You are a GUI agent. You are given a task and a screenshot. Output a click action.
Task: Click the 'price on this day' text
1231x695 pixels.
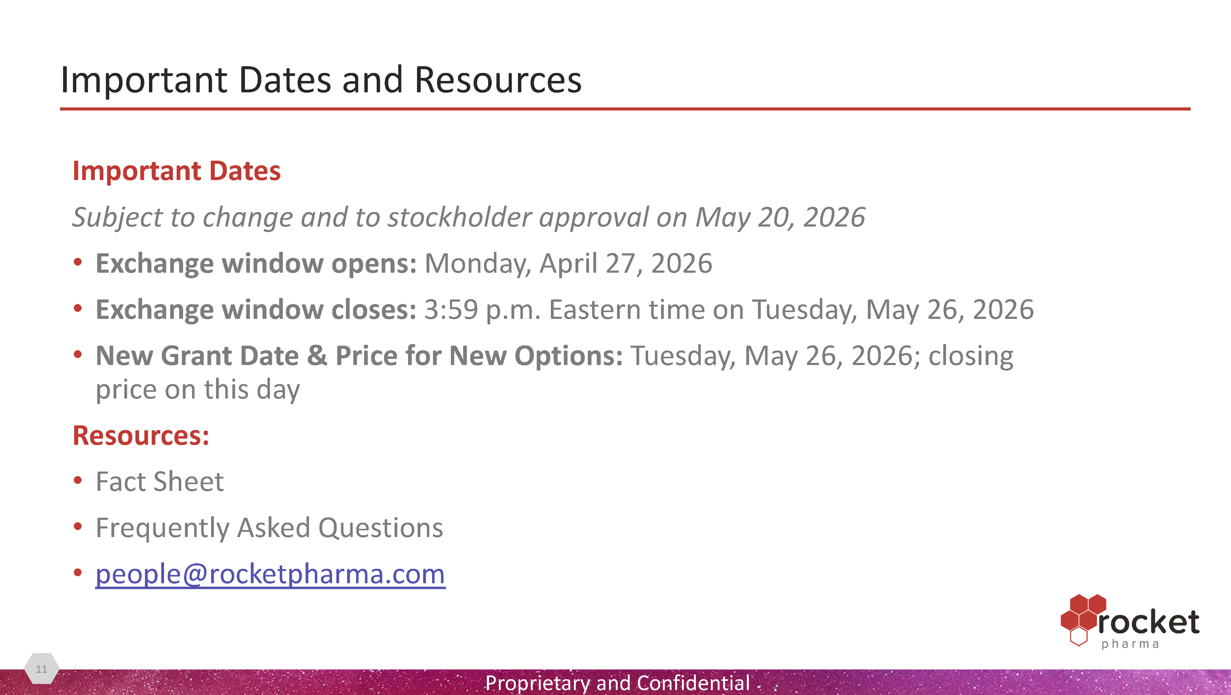point(198,389)
